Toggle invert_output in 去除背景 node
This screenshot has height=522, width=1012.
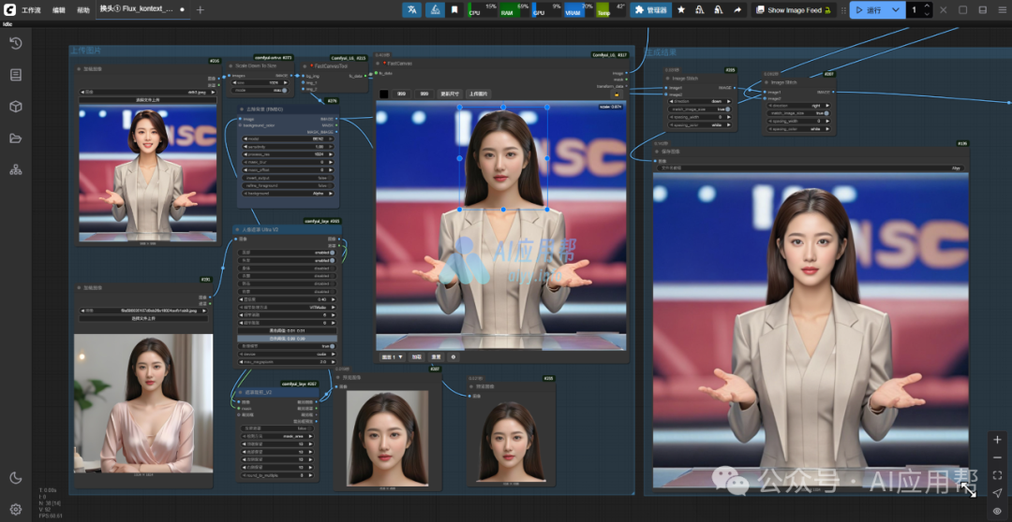330,177
